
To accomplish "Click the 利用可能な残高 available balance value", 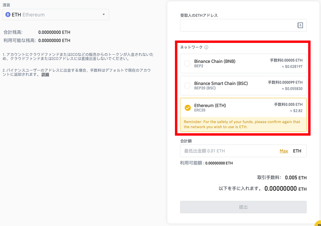I will point(54,41).
